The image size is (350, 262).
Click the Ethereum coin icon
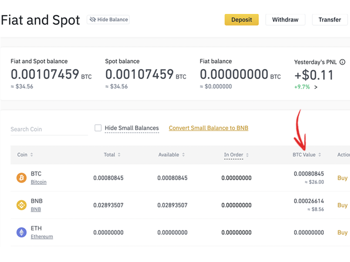(21, 232)
